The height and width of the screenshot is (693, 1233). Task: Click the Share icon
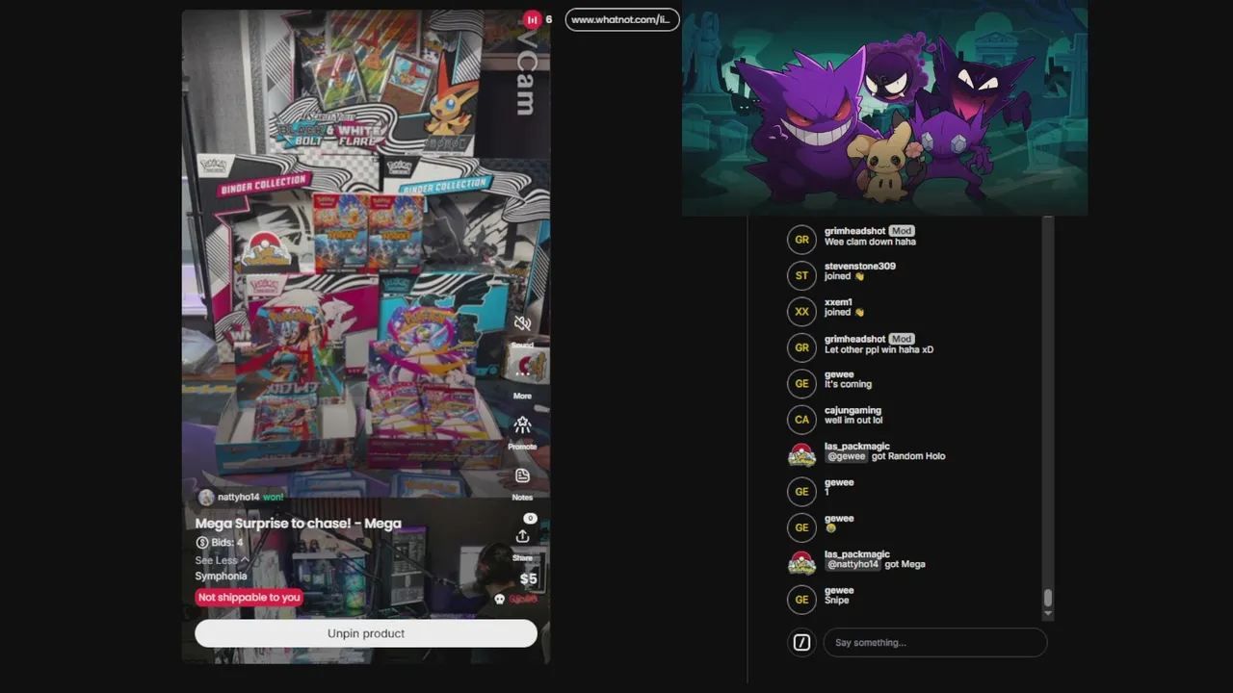pyautogui.click(x=522, y=536)
